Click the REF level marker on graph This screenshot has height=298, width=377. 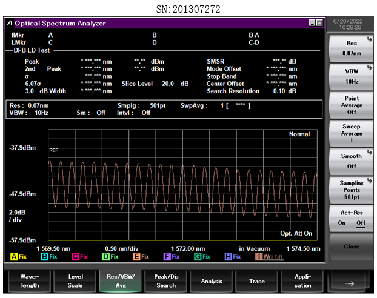point(54,150)
